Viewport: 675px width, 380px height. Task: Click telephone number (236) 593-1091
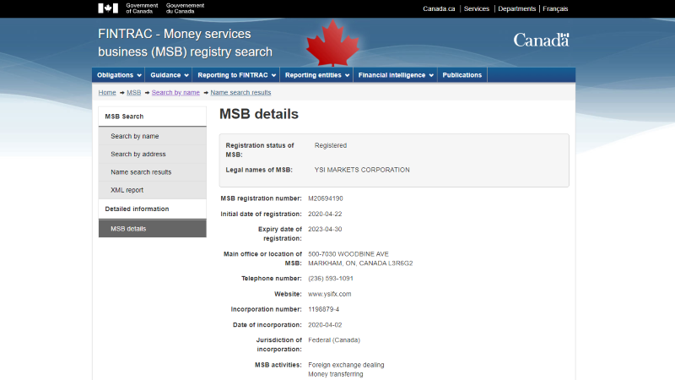click(x=331, y=279)
